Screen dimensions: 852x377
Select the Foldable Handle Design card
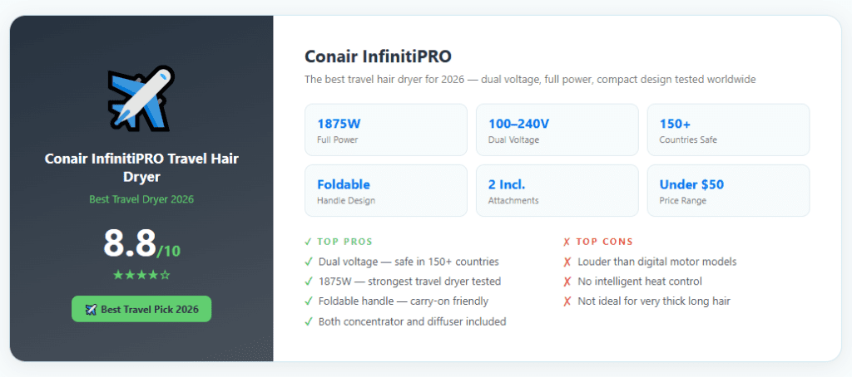coord(386,190)
